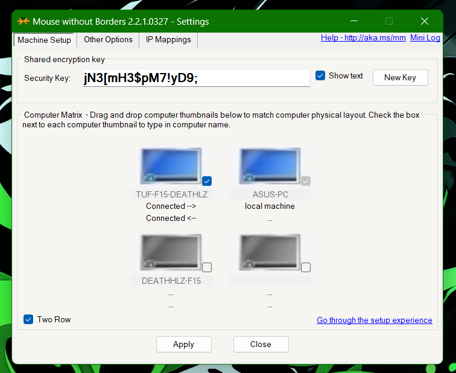Open the Help aka.ms/mm link
Screen dimensions: 456x373
click(x=363, y=38)
